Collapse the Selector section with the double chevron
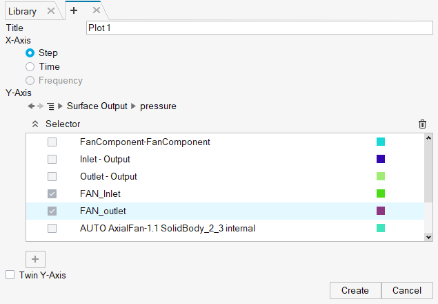The image size is (438, 304). 35,124
